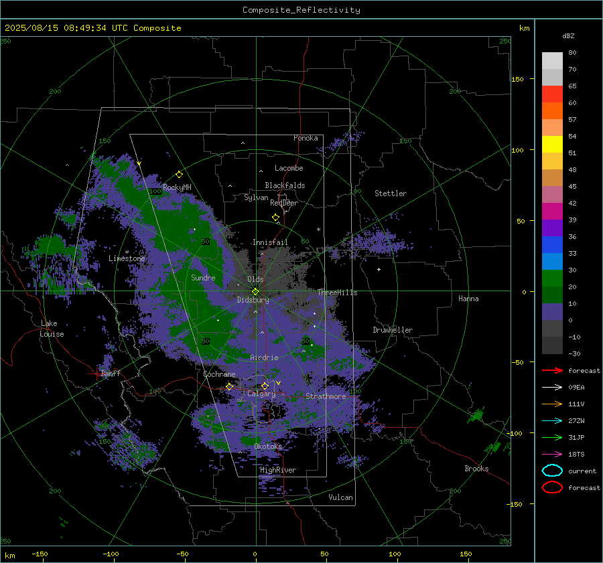Click the Okotoks city label
This screenshot has height=563, width=603.
[268, 447]
